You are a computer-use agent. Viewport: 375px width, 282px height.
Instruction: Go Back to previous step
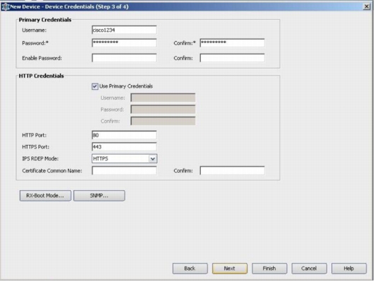click(190, 269)
